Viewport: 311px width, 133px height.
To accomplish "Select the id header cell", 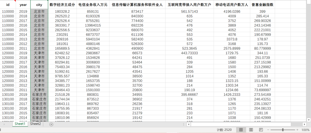I will click(8, 5).
